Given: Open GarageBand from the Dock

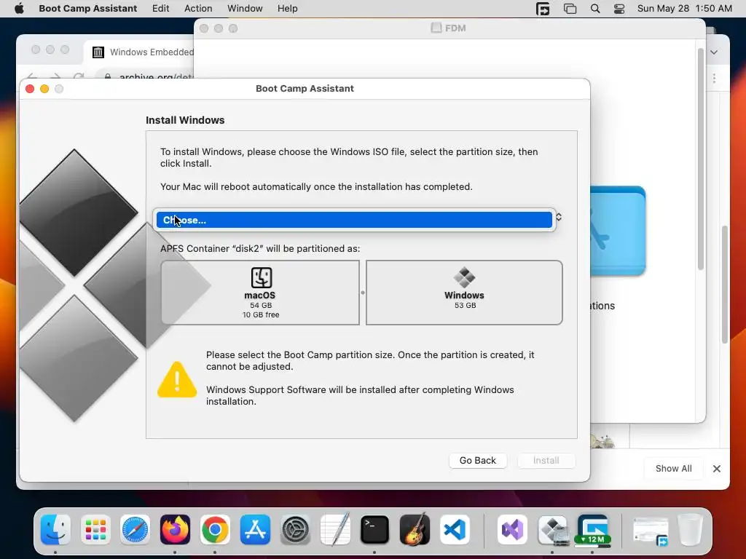Looking at the screenshot, I should [415, 530].
